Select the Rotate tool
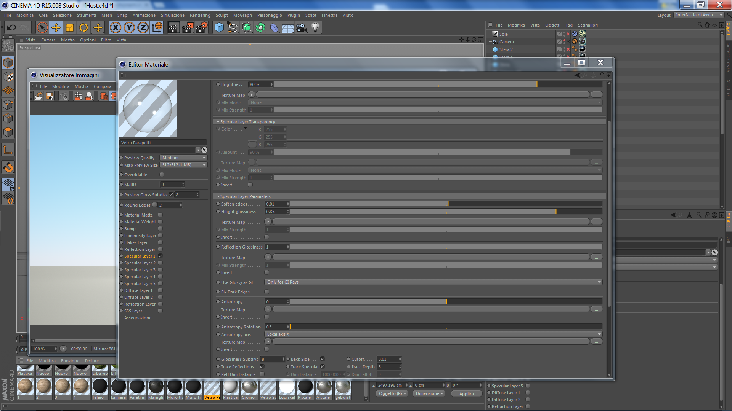The height and width of the screenshot is (411, 732). pyautogui.click(x=83, y=27)
